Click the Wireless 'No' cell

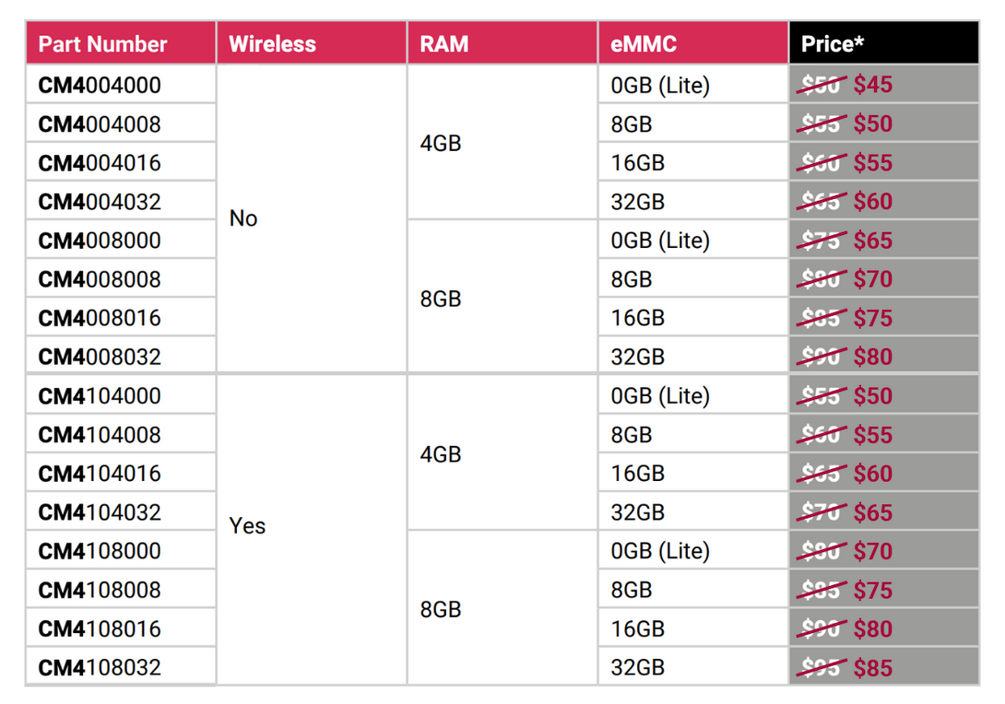coord(243,219)
